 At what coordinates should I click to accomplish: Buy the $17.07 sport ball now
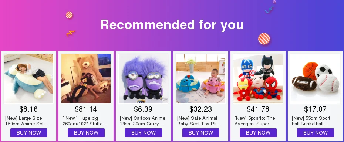pyautogui.click(x=316, y=133)
